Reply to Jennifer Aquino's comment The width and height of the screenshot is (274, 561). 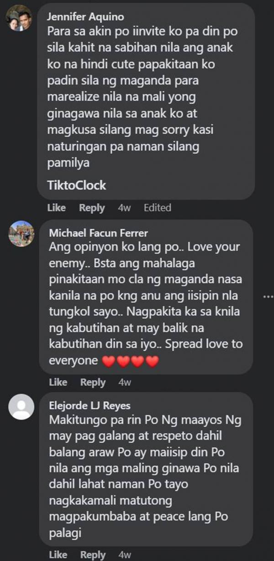(x=92, y=208)
